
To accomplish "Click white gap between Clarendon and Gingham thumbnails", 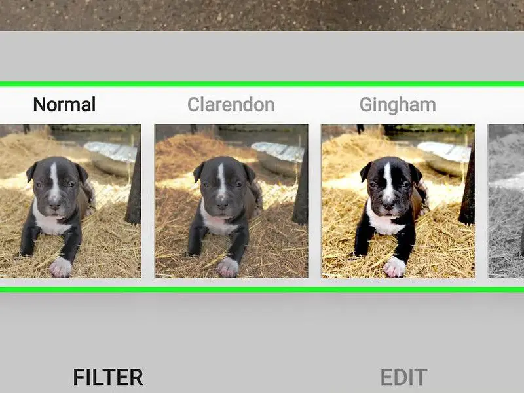I will pyautogui.click(x=314, y=201).
